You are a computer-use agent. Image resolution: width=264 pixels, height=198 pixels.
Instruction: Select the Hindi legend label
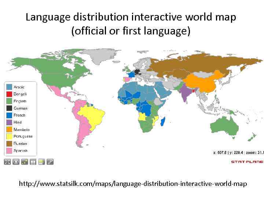coord(18,122)
